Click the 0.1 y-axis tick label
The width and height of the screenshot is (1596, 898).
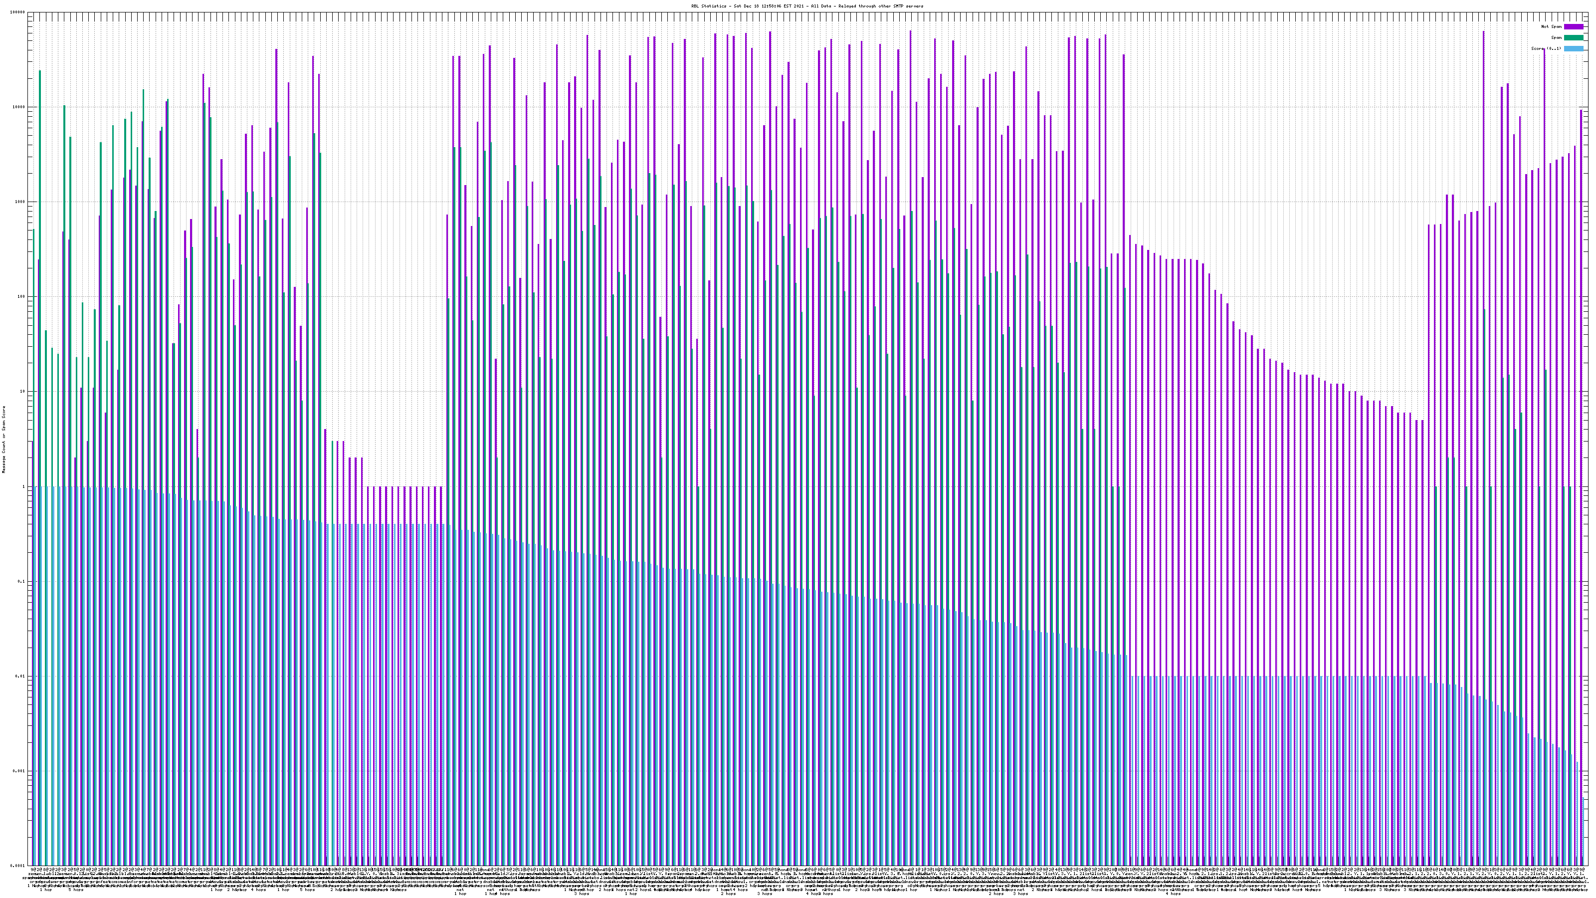point(21,581)
